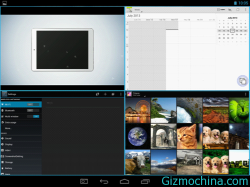Open the calendar overflow menu
Viewport: 250px width, 187px height.
[245, 10]
